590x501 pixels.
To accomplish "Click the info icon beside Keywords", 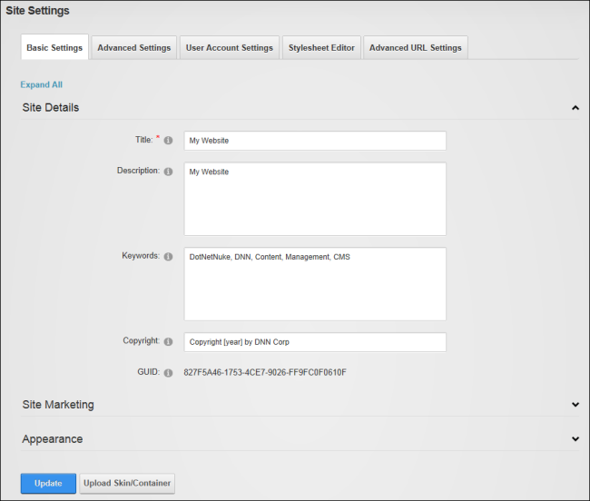I will pos(168,257).
